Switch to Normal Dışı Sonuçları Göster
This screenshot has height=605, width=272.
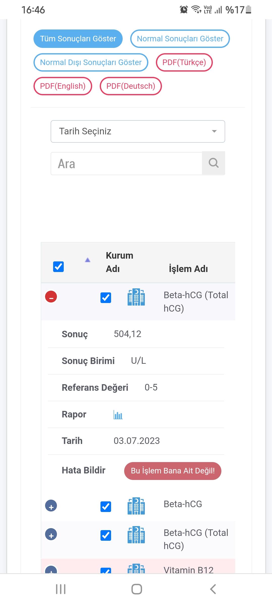91,63
